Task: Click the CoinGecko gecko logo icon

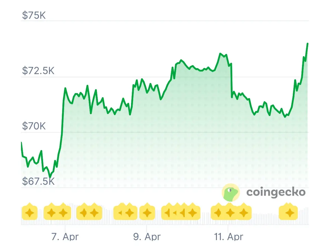Action: coord(230,192)
